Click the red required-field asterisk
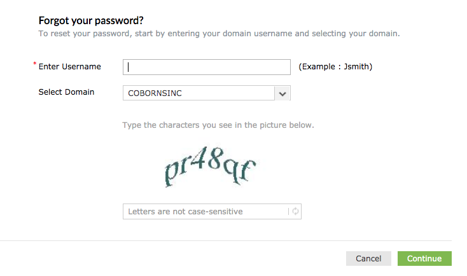 pos(34,64)
